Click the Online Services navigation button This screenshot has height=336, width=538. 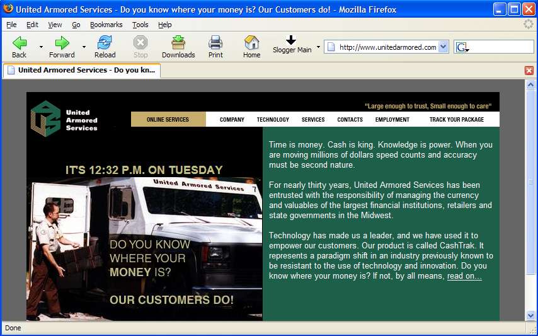click(x=168, y=119)
